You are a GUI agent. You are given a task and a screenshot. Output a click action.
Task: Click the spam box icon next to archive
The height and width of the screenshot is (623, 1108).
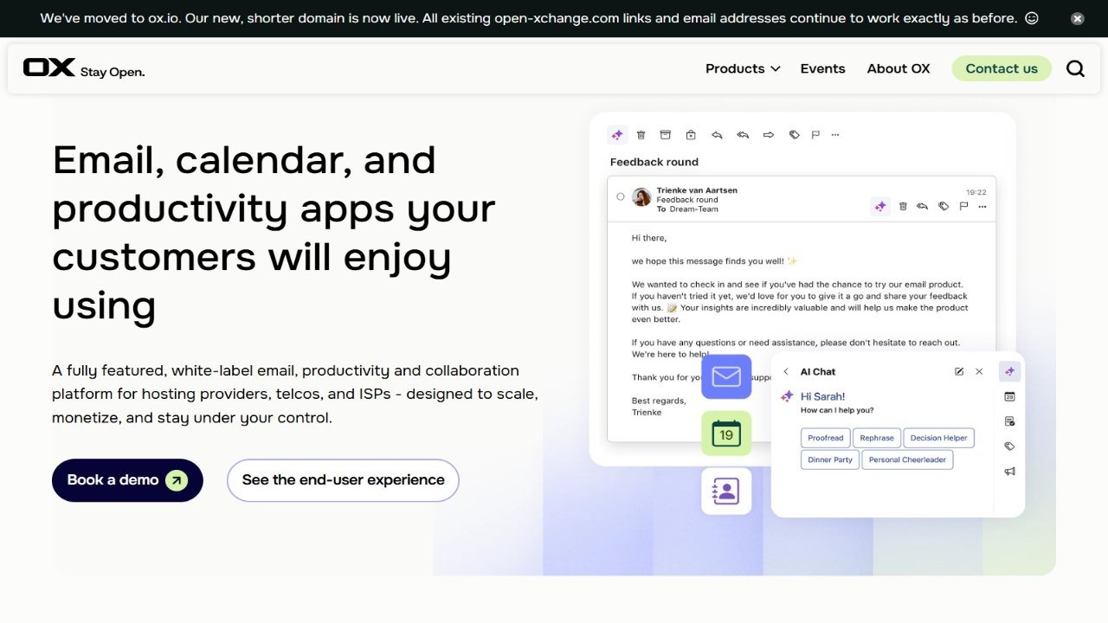coord(691,135)
